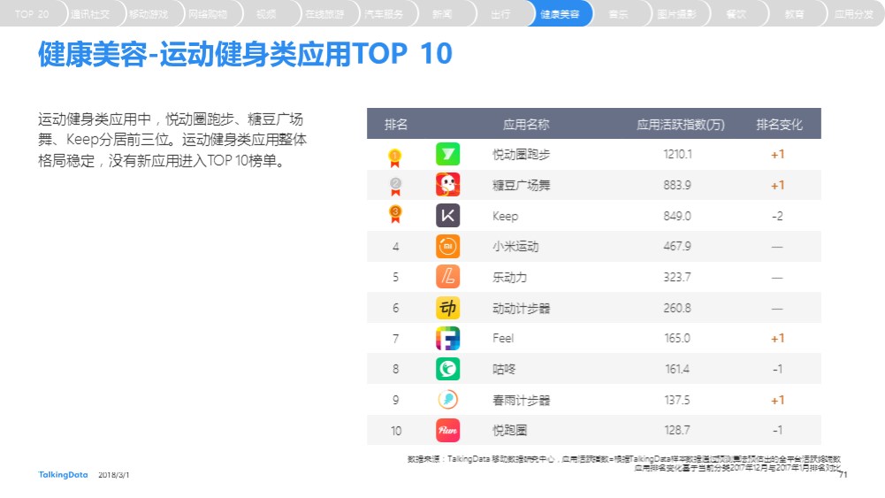
Task: Select the 视频 tab
Action: [x=266, y=14]
